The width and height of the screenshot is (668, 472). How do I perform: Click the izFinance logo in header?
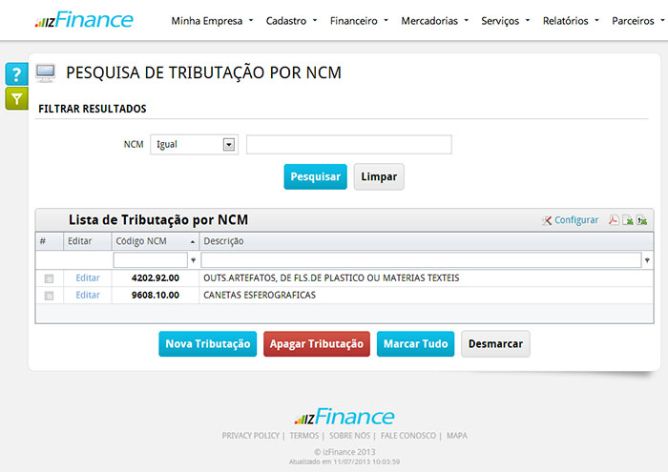click(x=84, y=20)
